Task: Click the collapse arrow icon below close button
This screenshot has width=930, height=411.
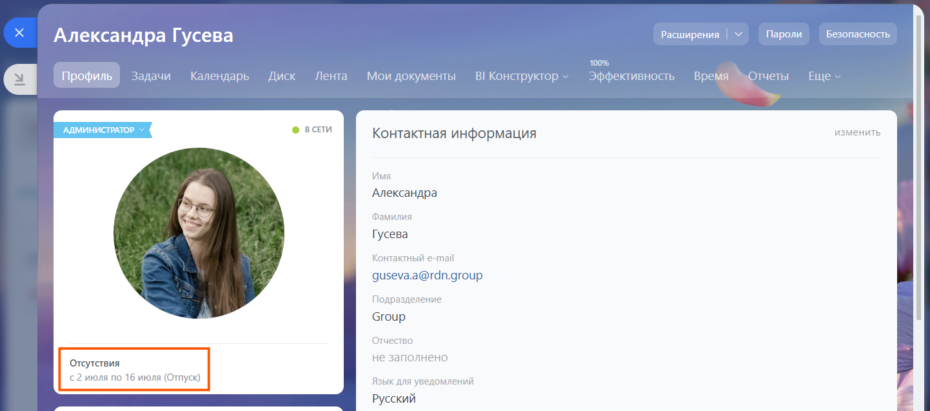Action: [x=19, y=79]
